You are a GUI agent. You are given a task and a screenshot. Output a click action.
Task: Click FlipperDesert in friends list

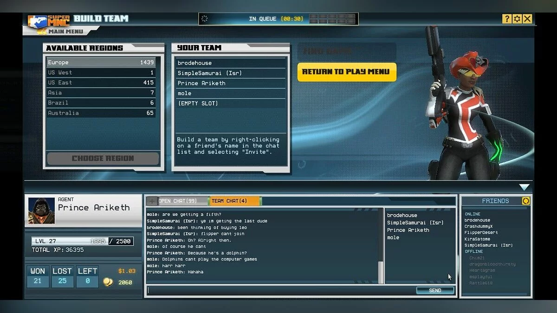(x=481, y=233)
